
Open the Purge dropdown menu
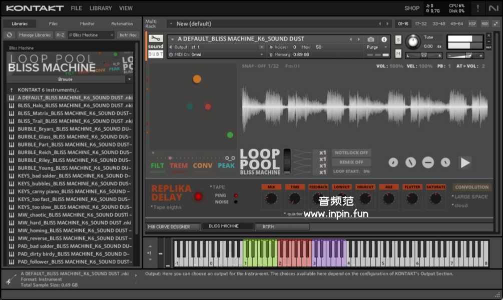pyautogui.click(x=377, y=47)
